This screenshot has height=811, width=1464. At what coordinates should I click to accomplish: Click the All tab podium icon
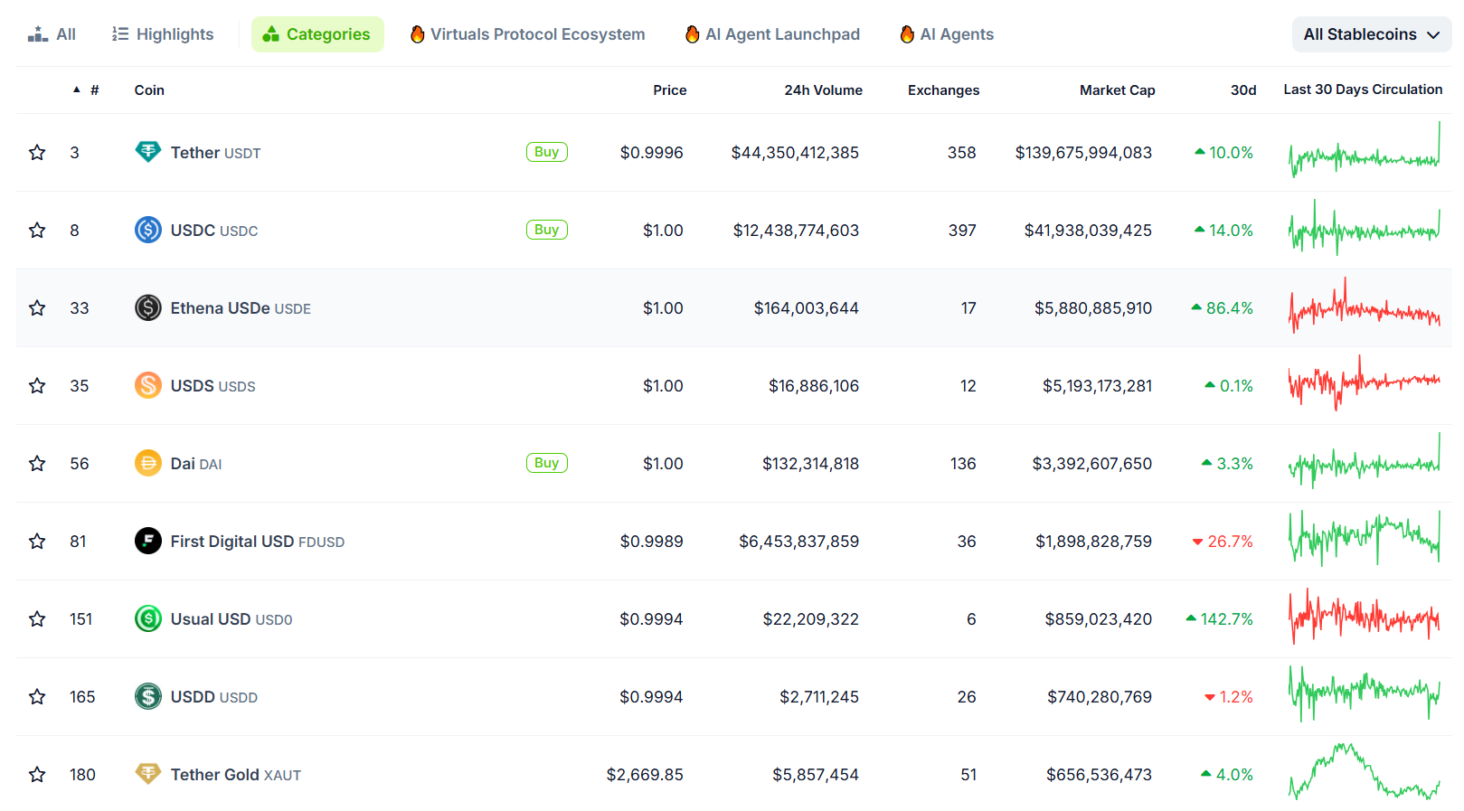tap(38, 34)
